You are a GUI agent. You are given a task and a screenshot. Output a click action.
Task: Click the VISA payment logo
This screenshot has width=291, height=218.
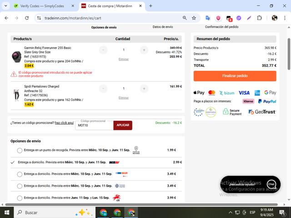coord(244,93)
